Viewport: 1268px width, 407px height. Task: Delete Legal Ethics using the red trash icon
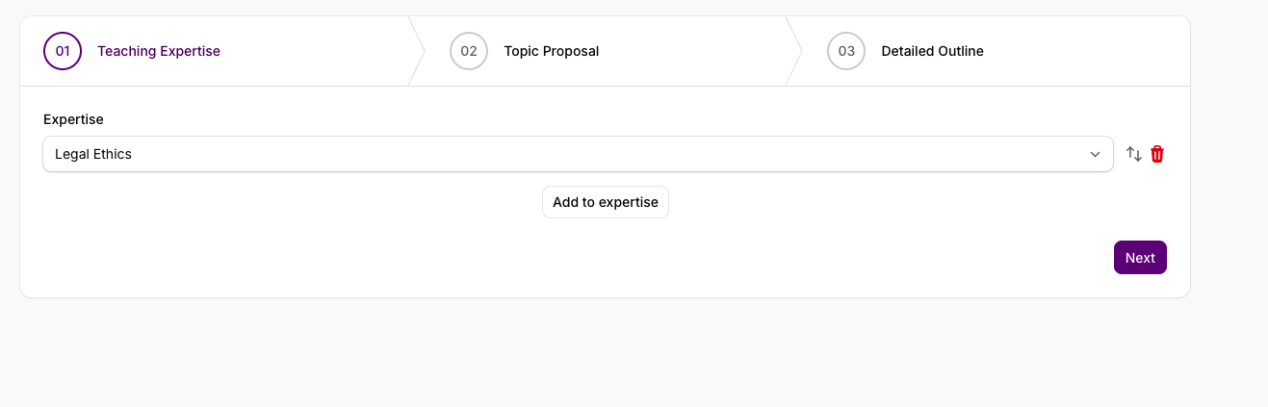(x=1157, y=154)
